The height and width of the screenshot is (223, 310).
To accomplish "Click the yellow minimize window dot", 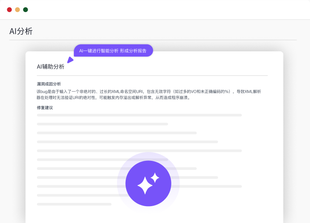I will pos(17,10).
